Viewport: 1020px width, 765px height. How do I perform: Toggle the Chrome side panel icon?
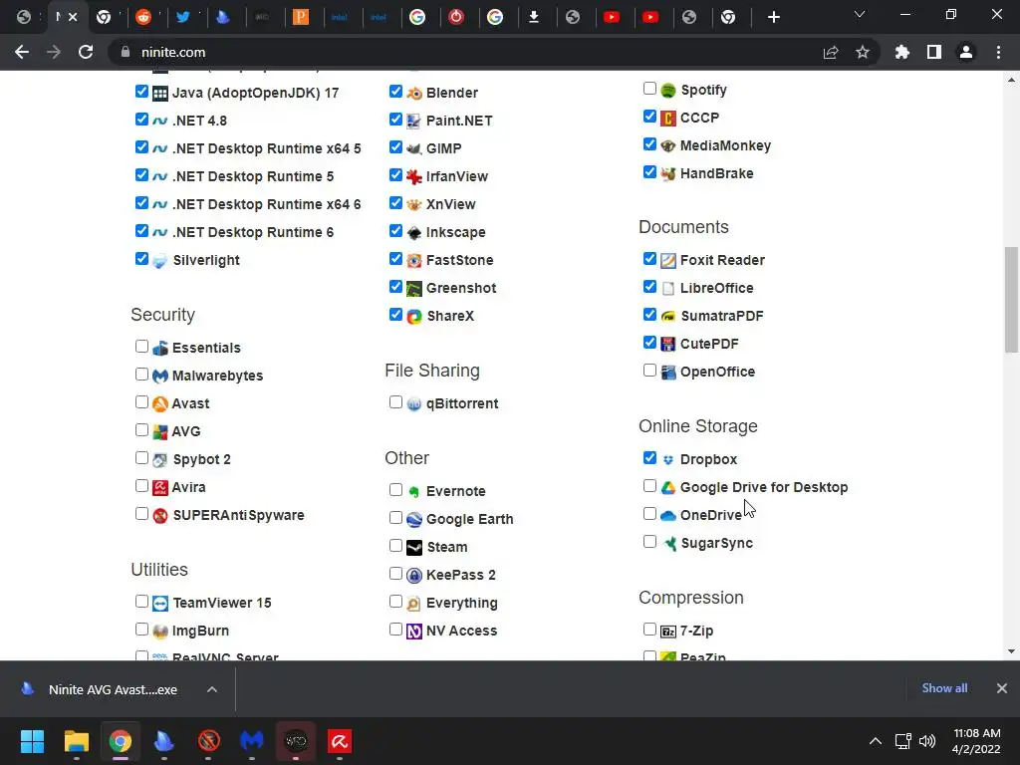click(x=934, y=52)
